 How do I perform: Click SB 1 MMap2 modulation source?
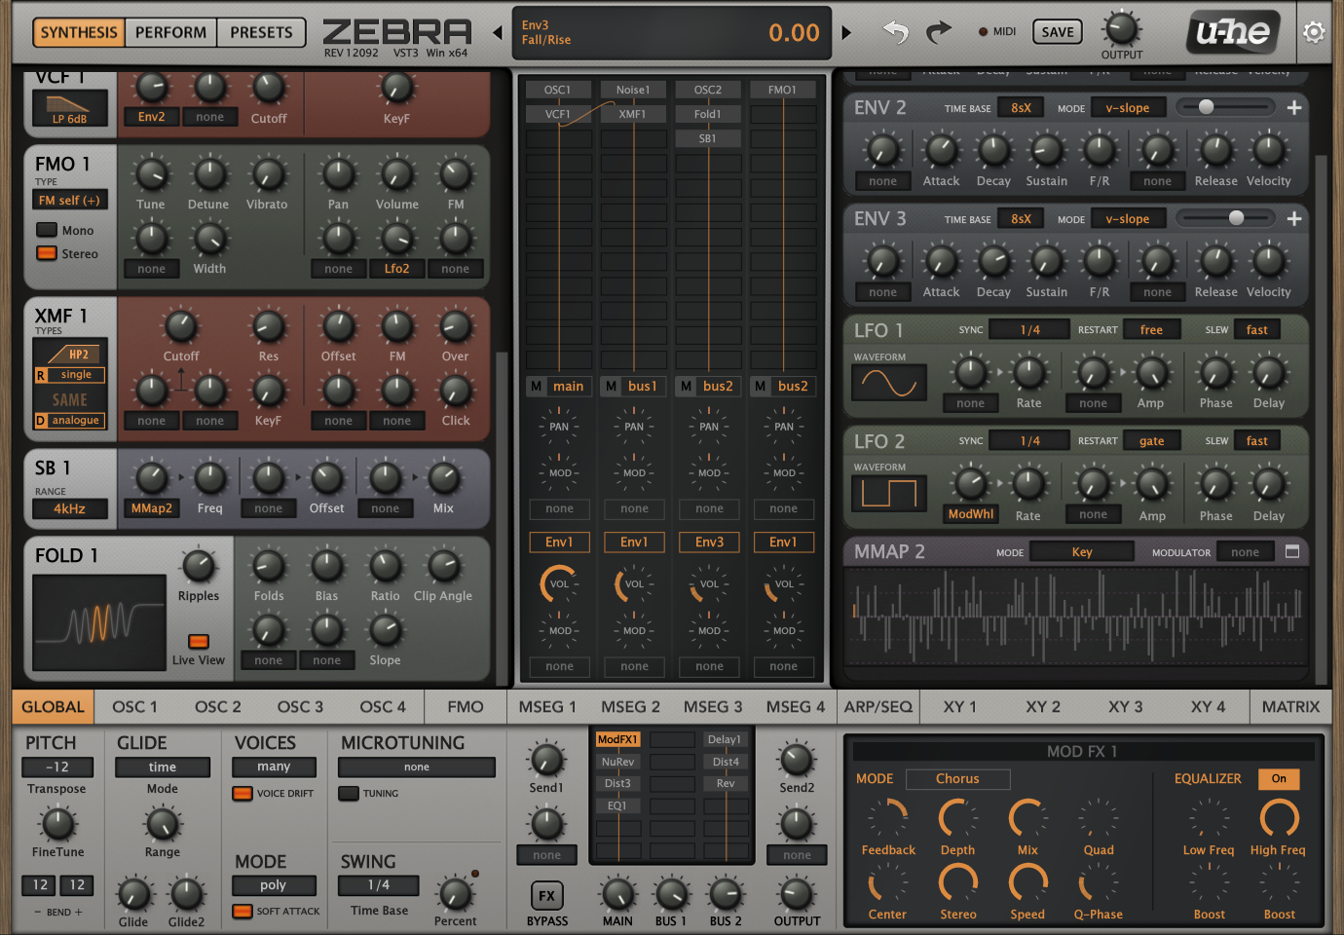(152, 508)
